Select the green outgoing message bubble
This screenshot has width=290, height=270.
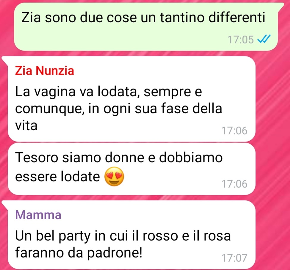pos(146,27)
